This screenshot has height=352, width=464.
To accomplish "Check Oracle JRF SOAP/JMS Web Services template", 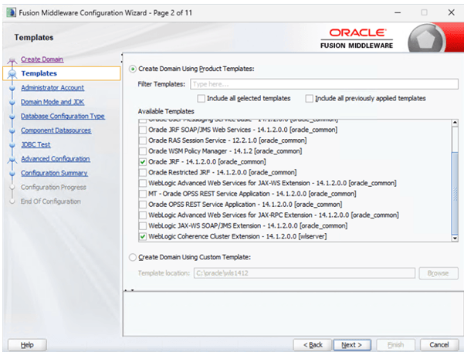I will [x=143, y=130].
